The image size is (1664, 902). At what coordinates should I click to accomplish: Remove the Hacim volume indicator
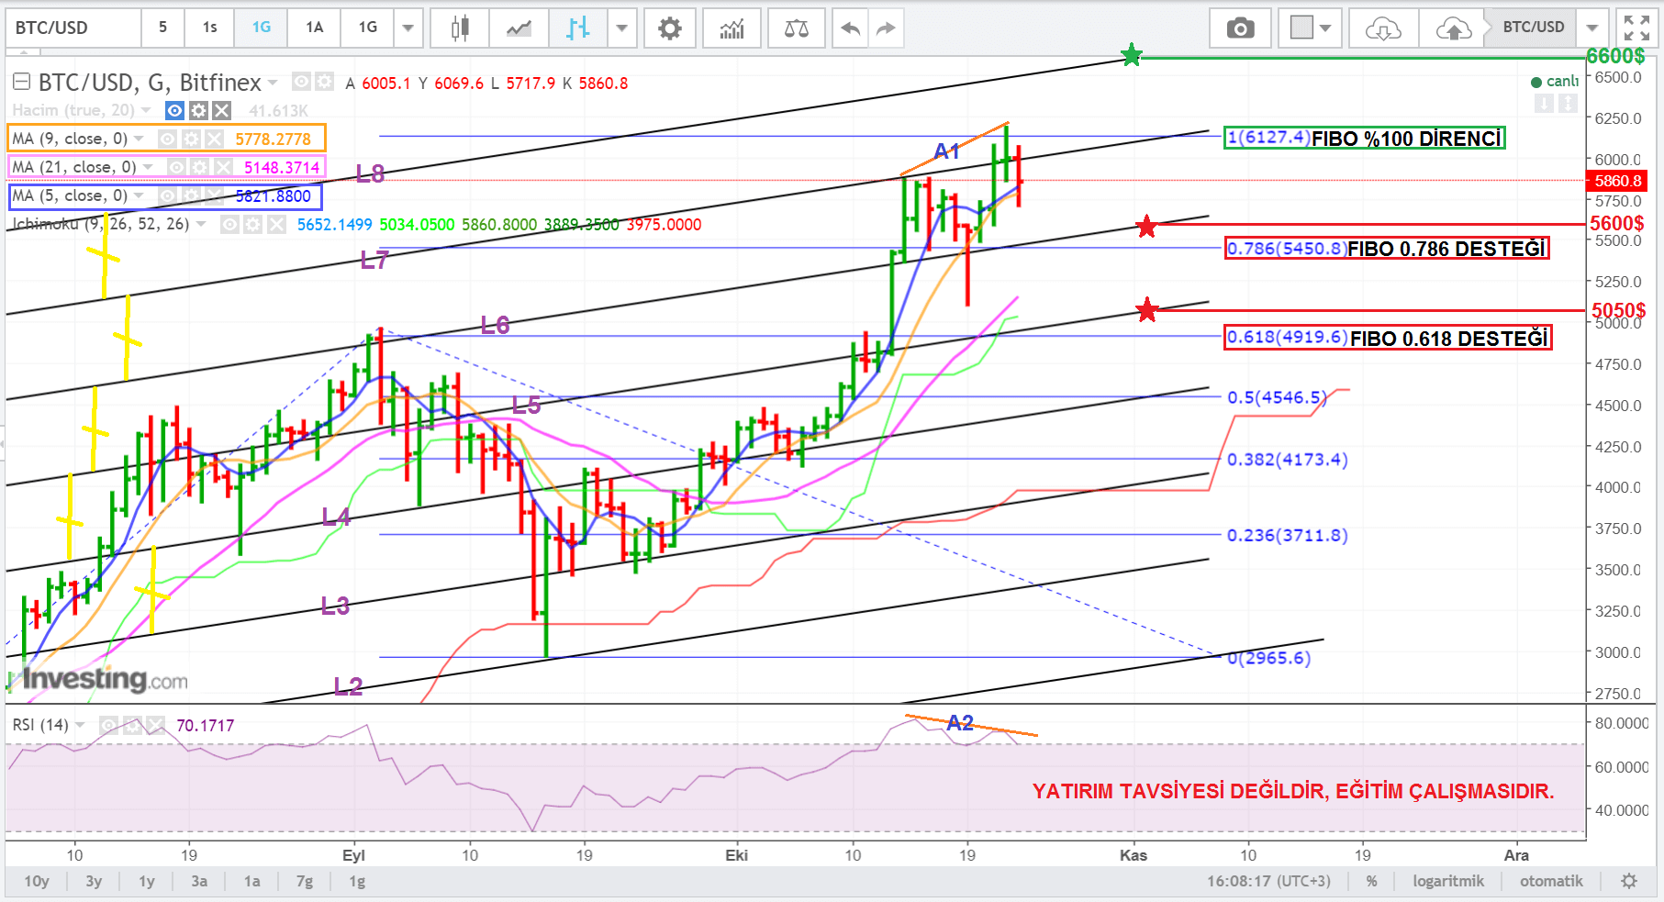click(221, 110)
